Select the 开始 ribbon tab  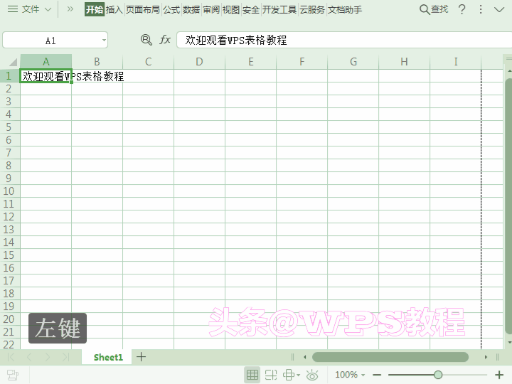95,9
